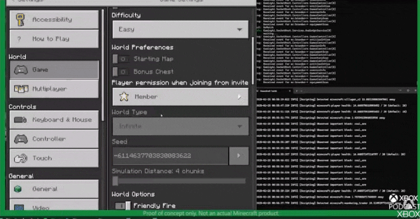Screen dimensions: 420x219
Task: Open Keyboard & Mouse settings
Action: click(x=54, y=119)
